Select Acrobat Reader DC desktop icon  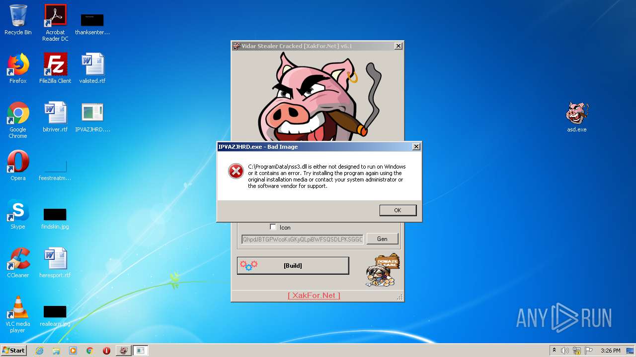point(55,23)
